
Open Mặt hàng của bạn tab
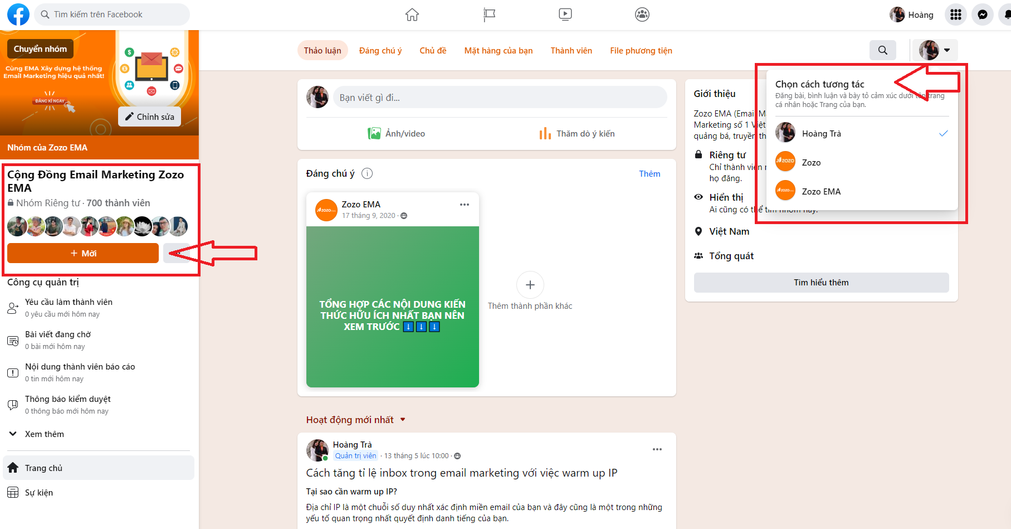point(499,50)
